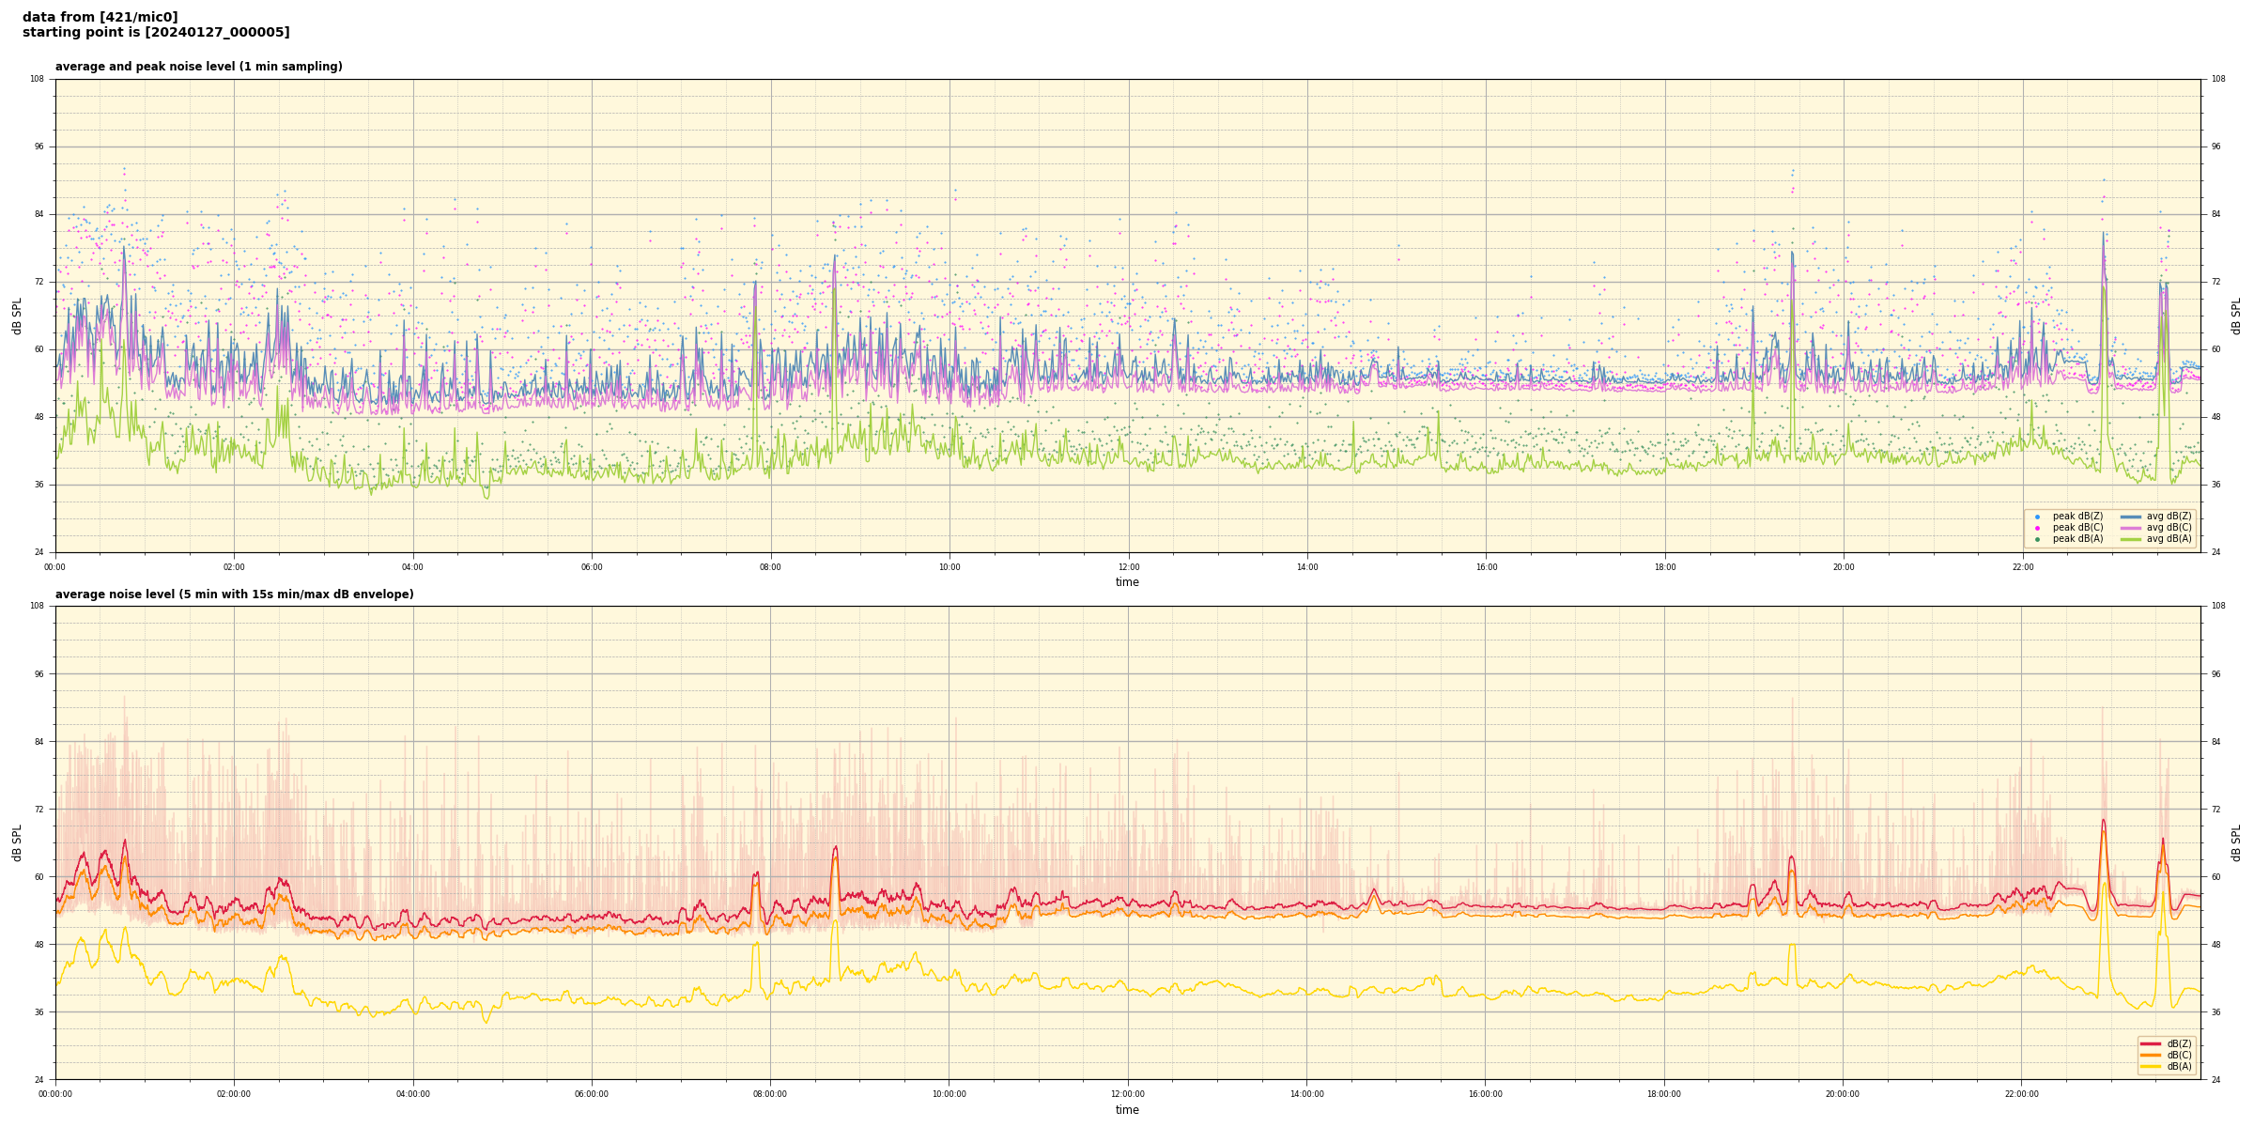Click the left-side 96 tick of the top chart
The image size is (2254, 1127).
click(39, 147)
